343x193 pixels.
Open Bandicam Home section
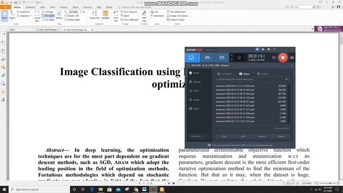pyautogui.click(x=194, y=73)
